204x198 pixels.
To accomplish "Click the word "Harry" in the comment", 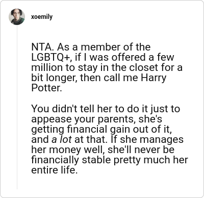I will click(x=154, y=78).
